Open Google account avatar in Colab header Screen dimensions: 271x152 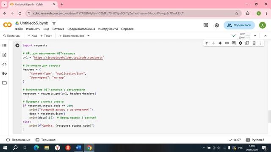[263, 25]
